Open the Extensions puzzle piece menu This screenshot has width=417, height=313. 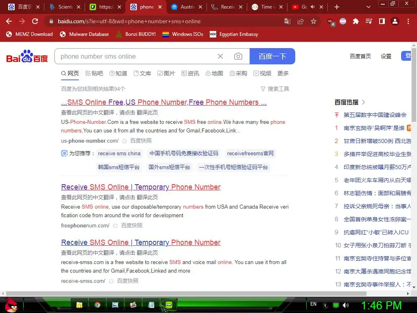coord(356,21)
